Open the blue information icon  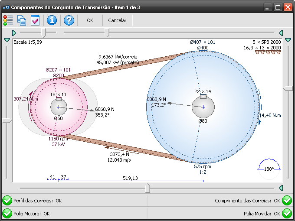52,20
